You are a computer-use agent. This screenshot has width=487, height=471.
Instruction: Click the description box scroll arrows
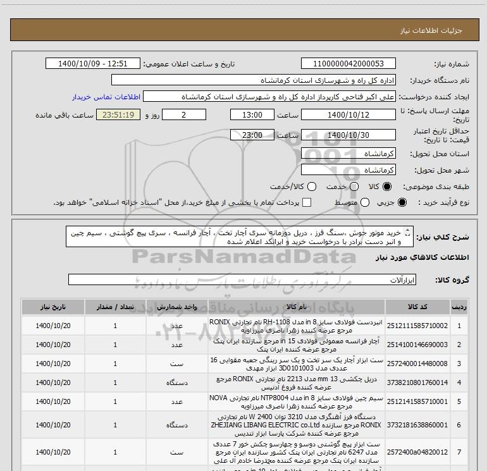[408, 233]
